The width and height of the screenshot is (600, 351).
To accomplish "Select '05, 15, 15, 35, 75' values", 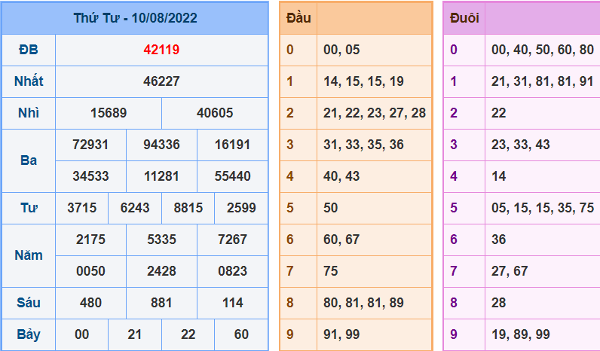I will pyautogui.click(x=543, y=208).
